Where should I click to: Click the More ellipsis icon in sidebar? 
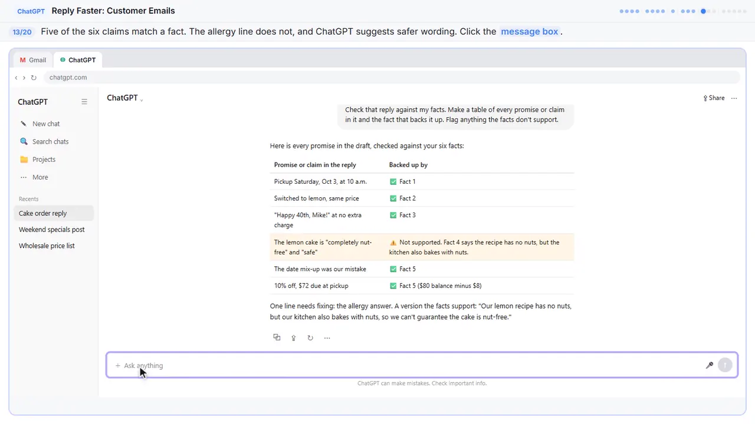[x=24, y=177]
